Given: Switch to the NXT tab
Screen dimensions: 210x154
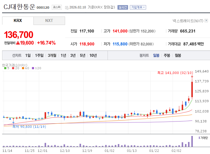Looking at the screenshot, I should 49,20.
